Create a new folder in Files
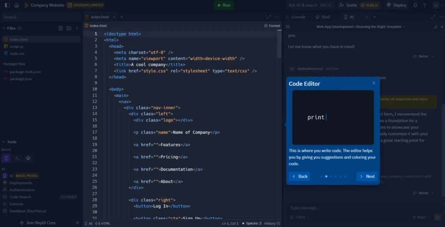445x227 pixels. pos(69,28)
